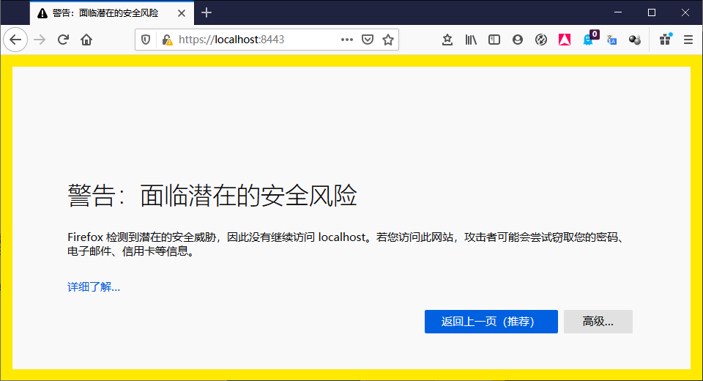Image resolution: width=703 pixels, height=381 pixels.
Task: Click the localhost:8443 address bar
Action: tap(267, 40)
